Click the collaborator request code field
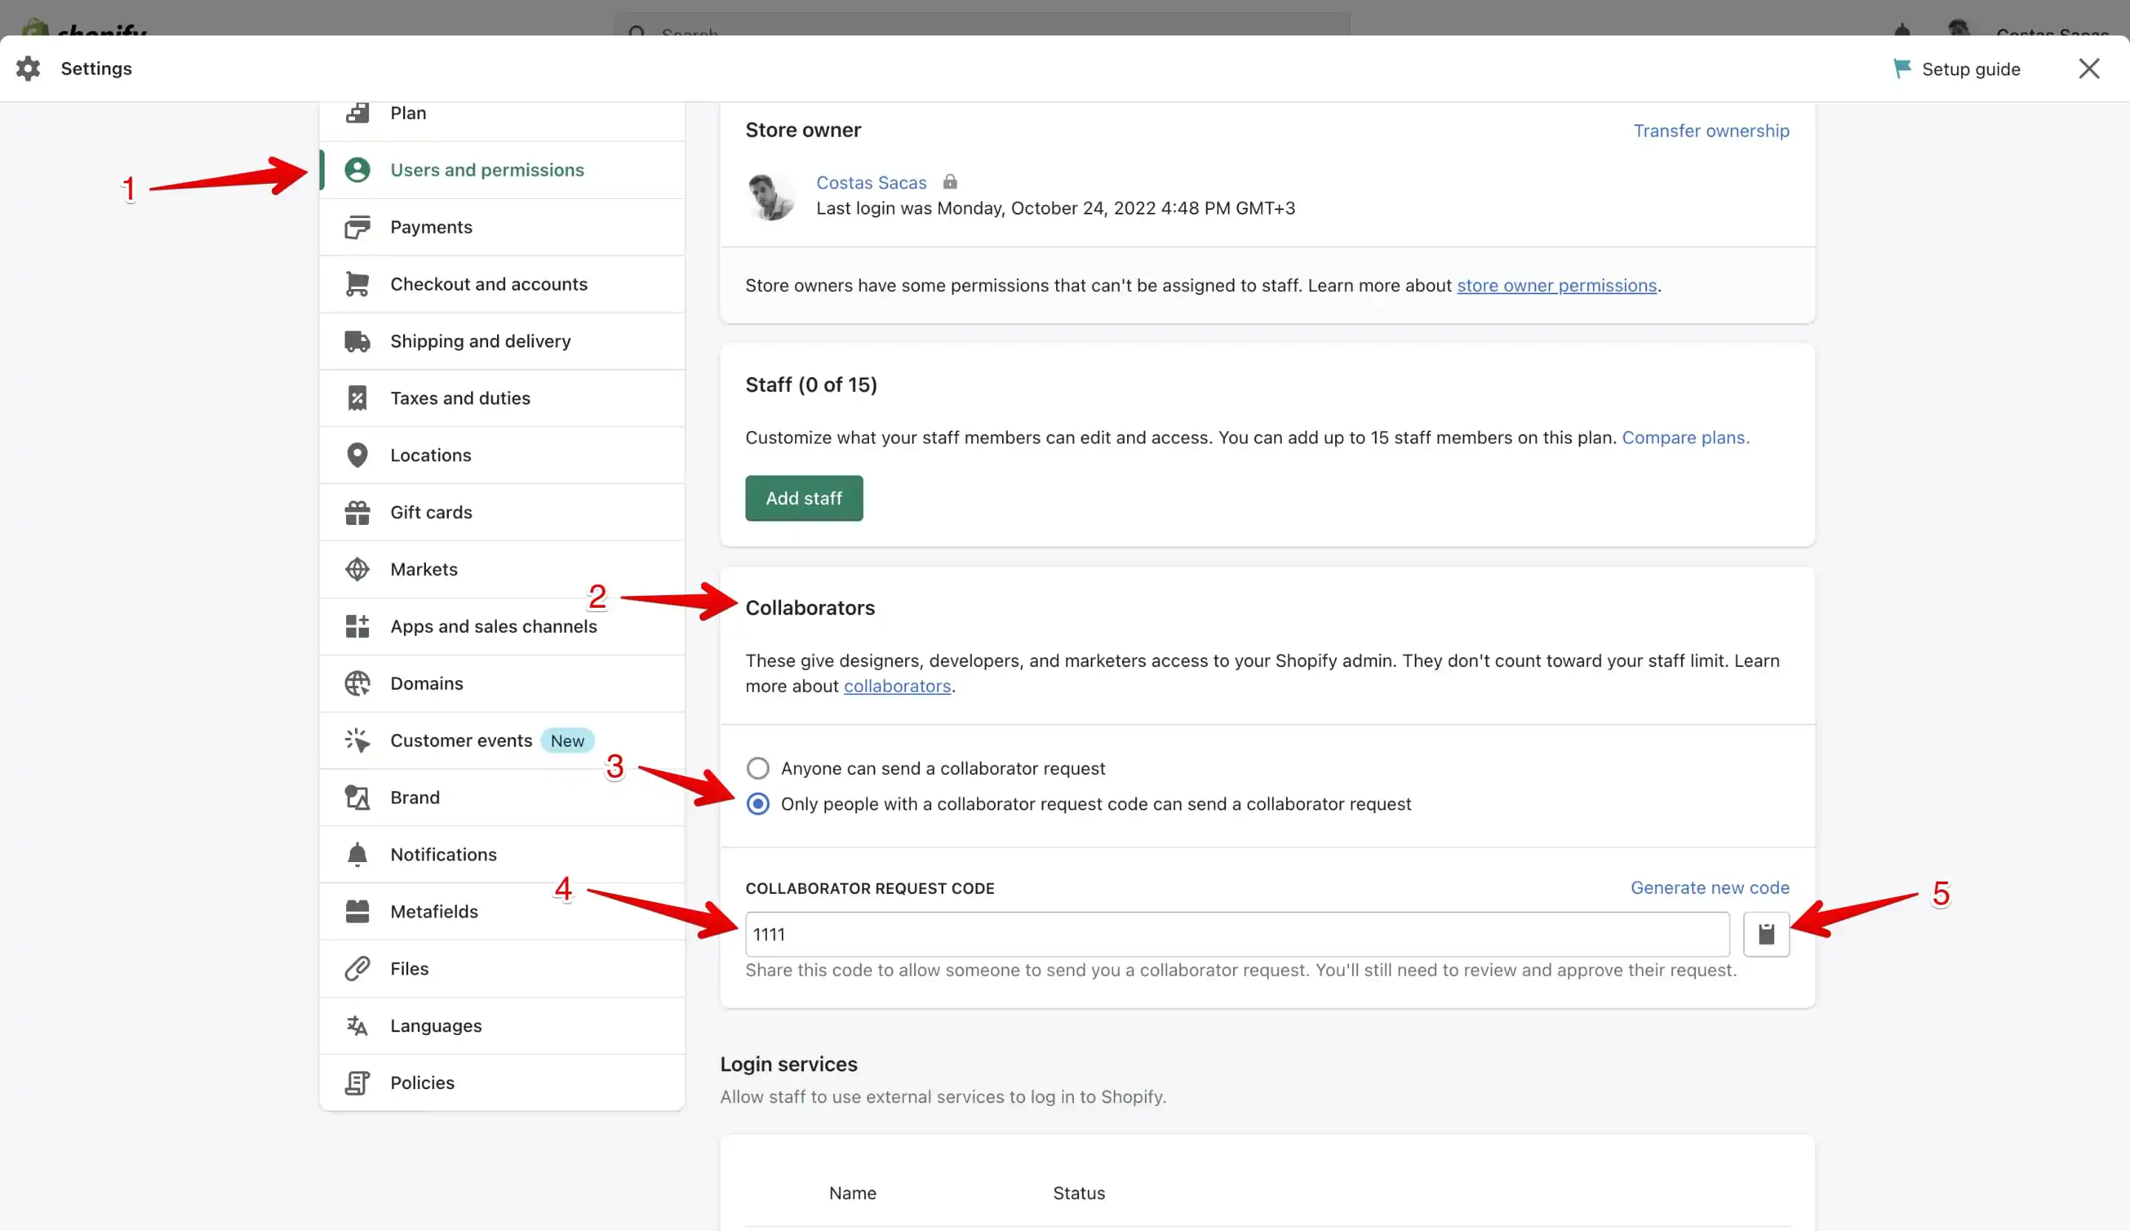The image size is (2130, 1231). tap(1237, 934)
